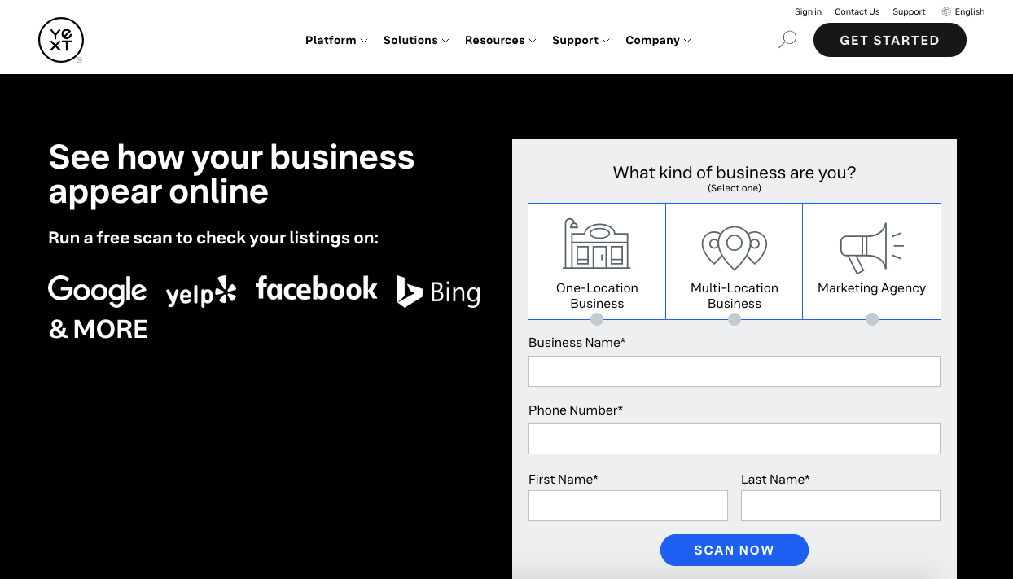Expand the Platform menu
This screenshot has width=1013, height=579.
coord(335,40)
